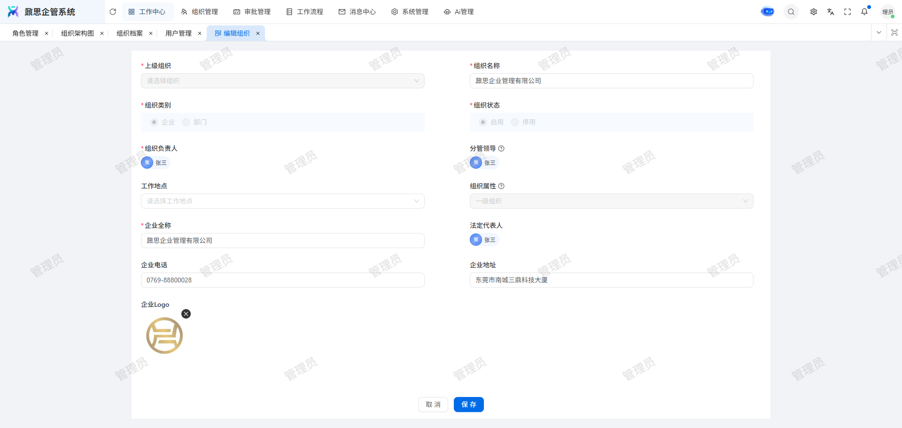Open the 上级组织 dropdown

282,81
